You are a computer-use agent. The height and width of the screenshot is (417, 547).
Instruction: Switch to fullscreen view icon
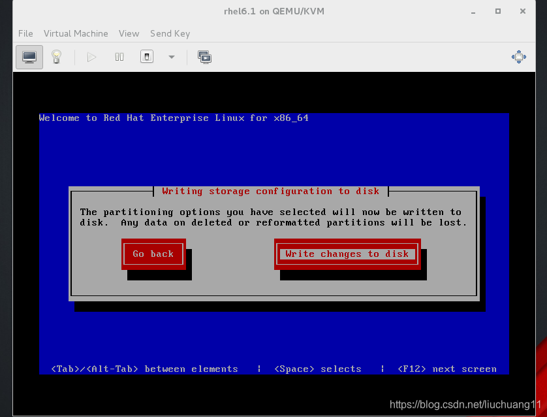tap(519, 57)
